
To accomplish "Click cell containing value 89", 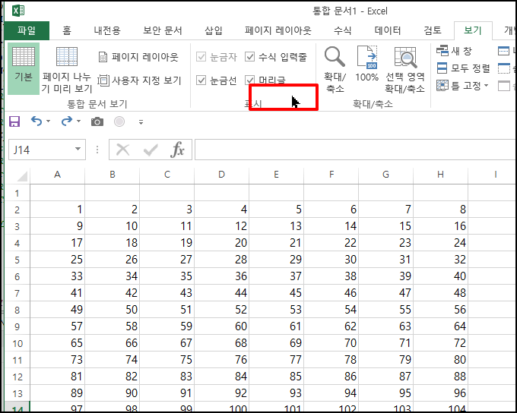I will pyautogui.click(x=57, y=393).
